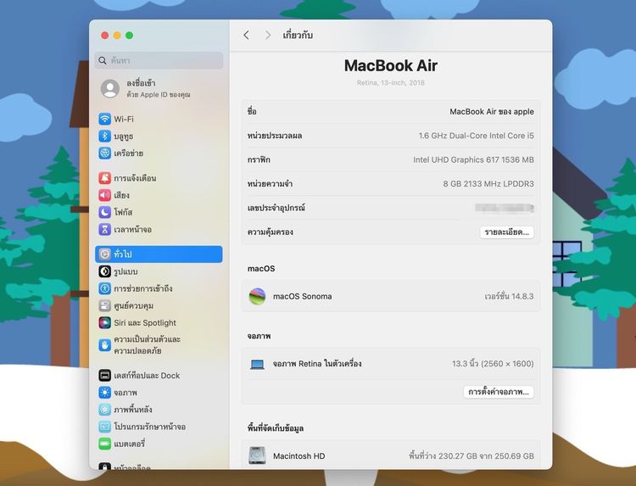This screenshot has height=486, width=636.
Task: Click the built-in Retina display laptop icon
Action: click(x=257, y=364)
